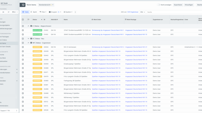Open the Gruppen grouping menu
This screenshot has width=202, height=113.
[55, 12]
